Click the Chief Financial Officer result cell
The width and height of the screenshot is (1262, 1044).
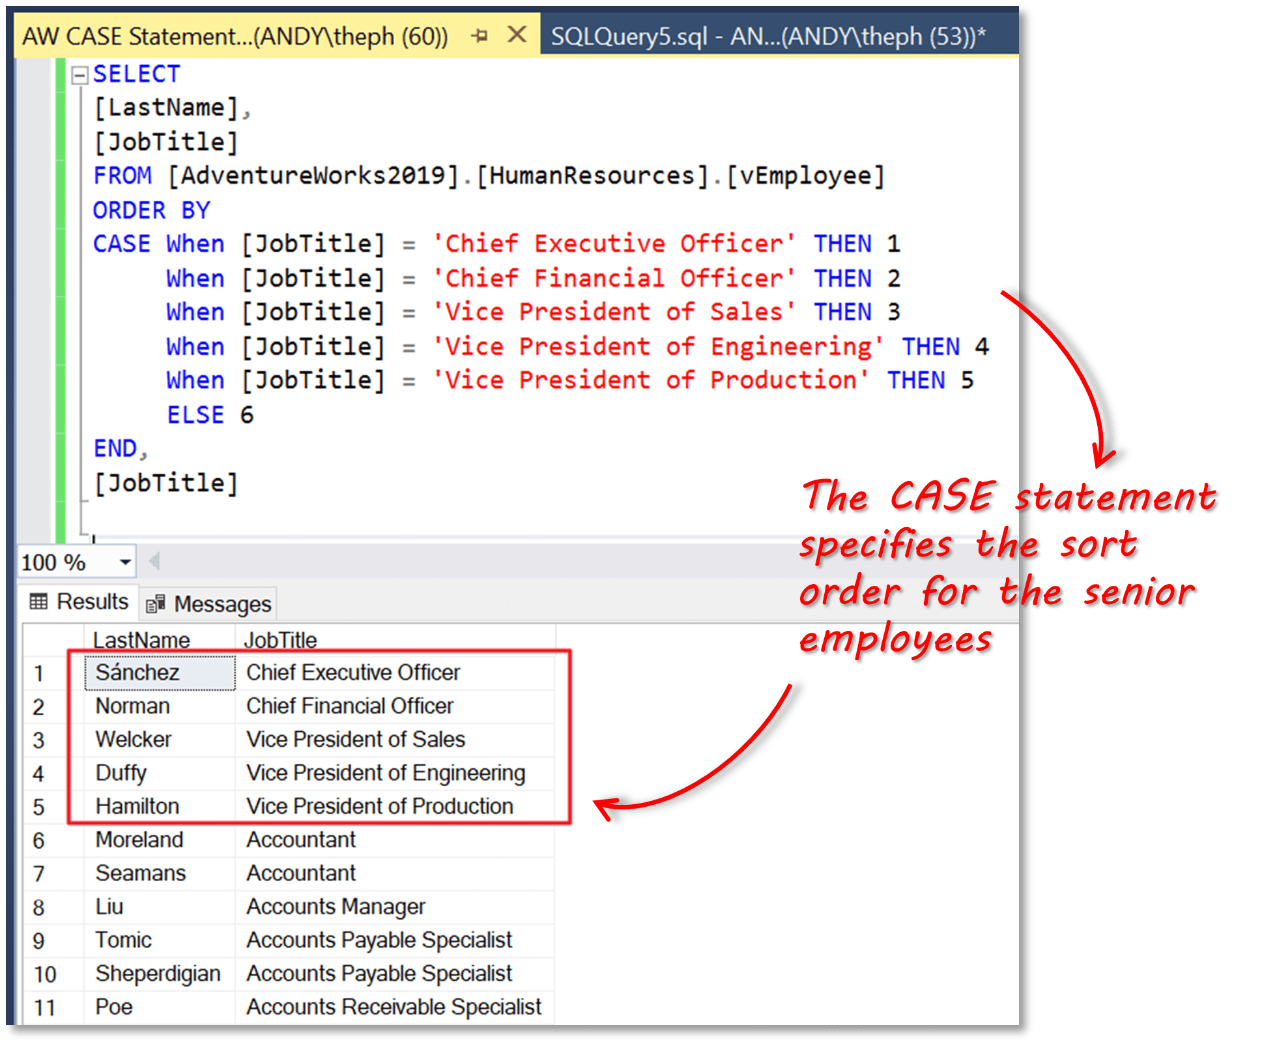point(349,706)
